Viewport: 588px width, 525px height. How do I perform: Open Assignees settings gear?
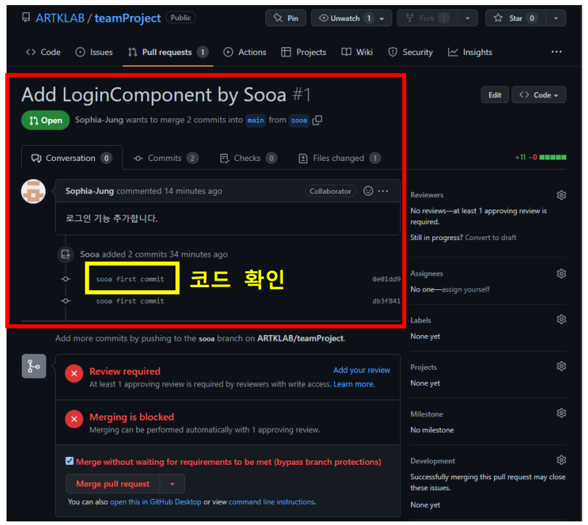click(x=561, y=274)
